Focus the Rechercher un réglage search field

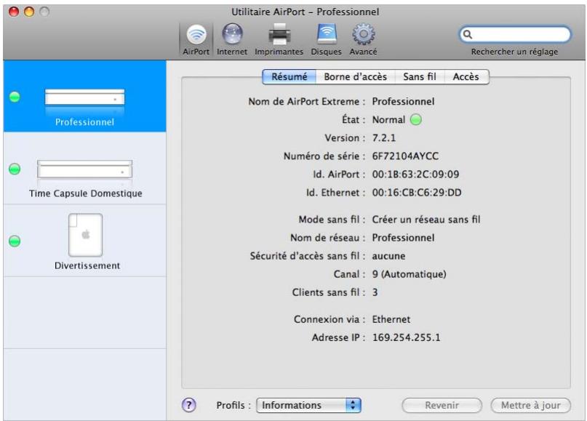tap(515, 34)
